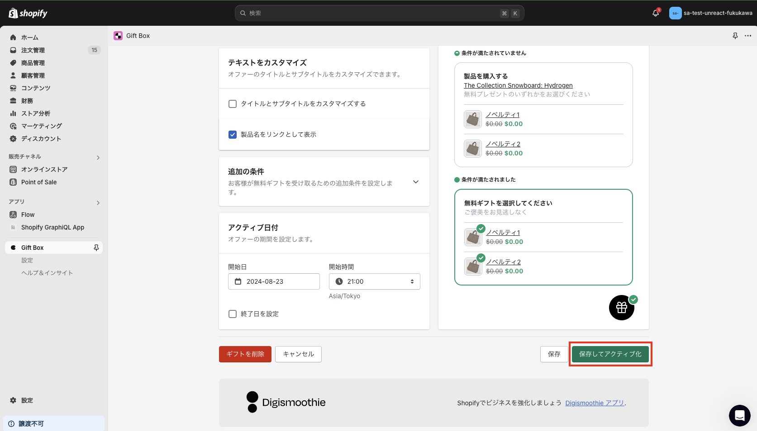Open the chat support bubble
Viewport: 757px width, 431px height.
coord(739,415)
